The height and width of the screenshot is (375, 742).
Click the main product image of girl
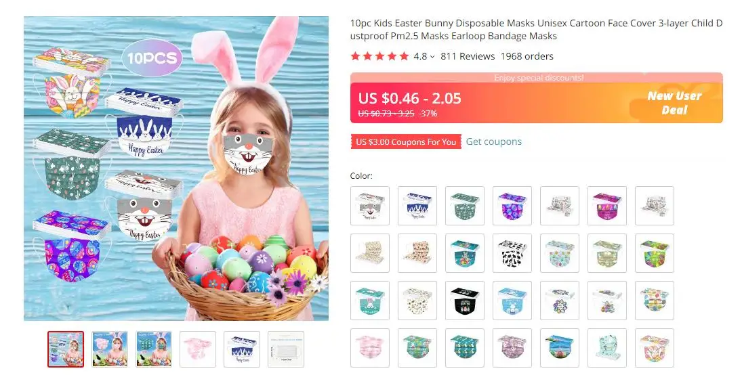[176, 169]
